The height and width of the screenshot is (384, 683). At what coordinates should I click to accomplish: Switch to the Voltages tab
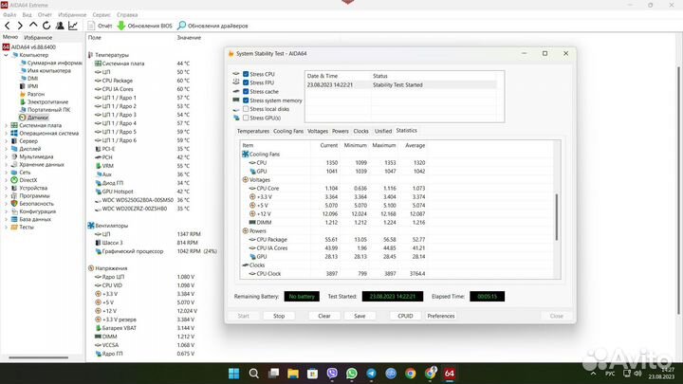pyautogui.click(x=318, y=131)
